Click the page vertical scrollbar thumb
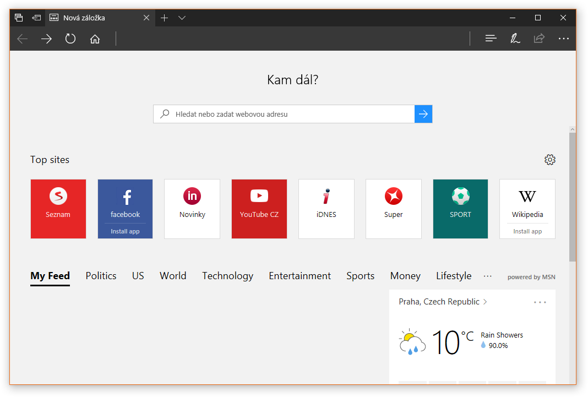This screenshot has width=588, height=397. click(572, 197)
